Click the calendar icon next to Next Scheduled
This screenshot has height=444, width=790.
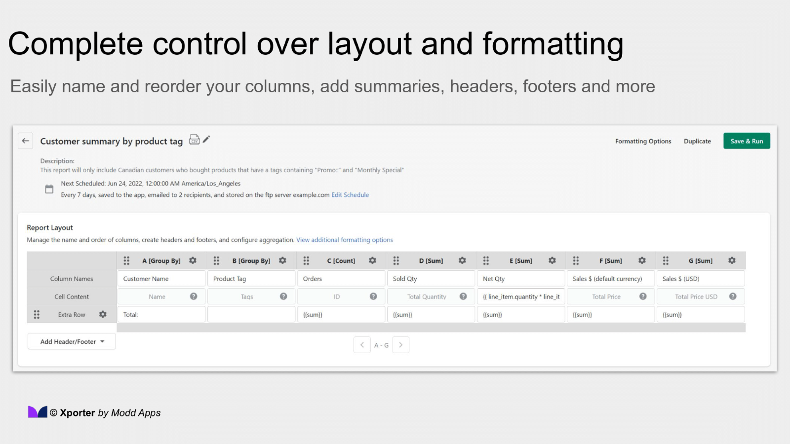tap(49, 189)
